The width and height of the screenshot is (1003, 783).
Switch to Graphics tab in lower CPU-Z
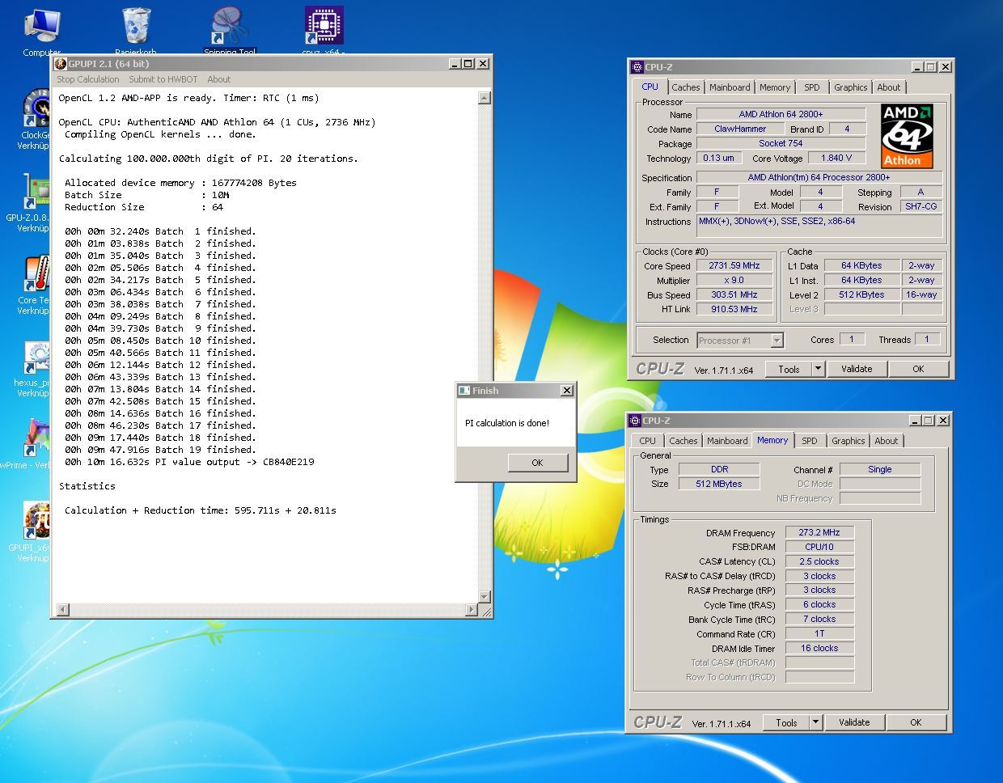[x=848, y=441]
